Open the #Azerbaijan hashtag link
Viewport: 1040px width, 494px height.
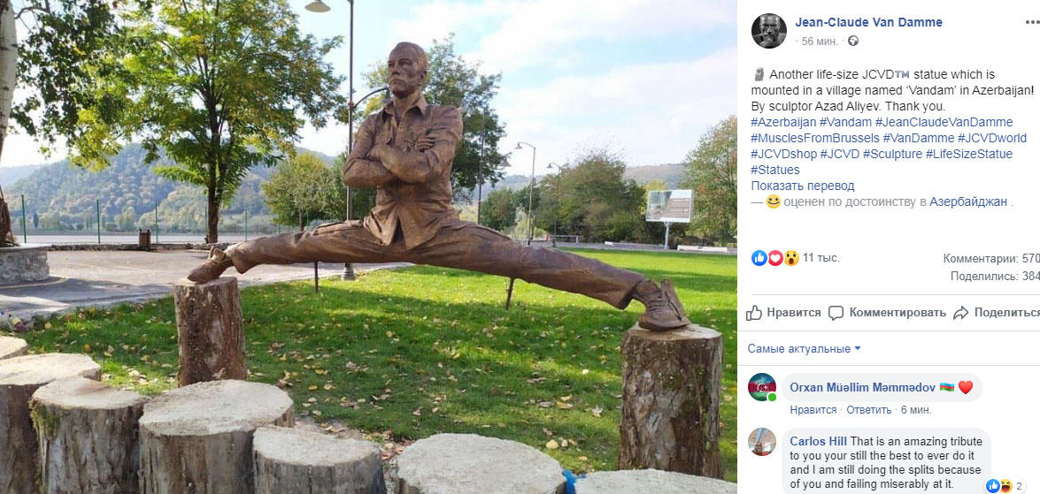click(x=783, y=123)
